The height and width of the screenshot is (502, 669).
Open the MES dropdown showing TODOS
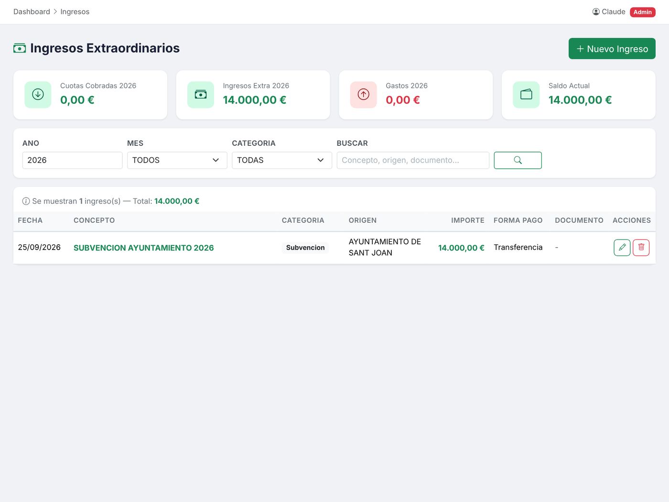[177, 160]
